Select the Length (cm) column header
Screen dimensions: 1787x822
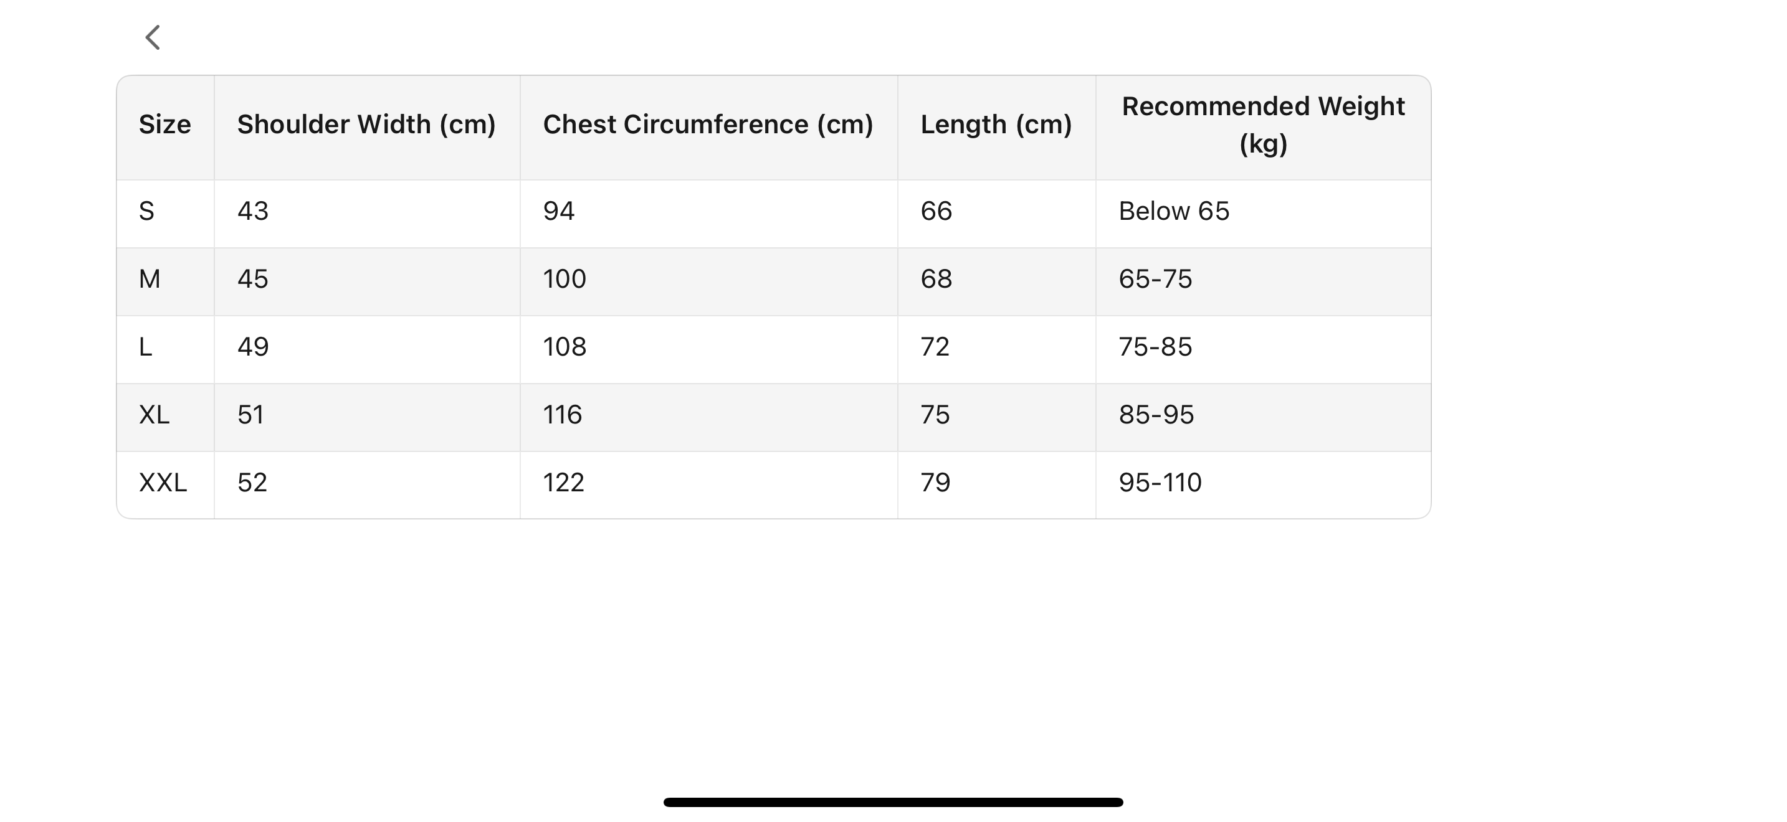(x=996, y=125)
